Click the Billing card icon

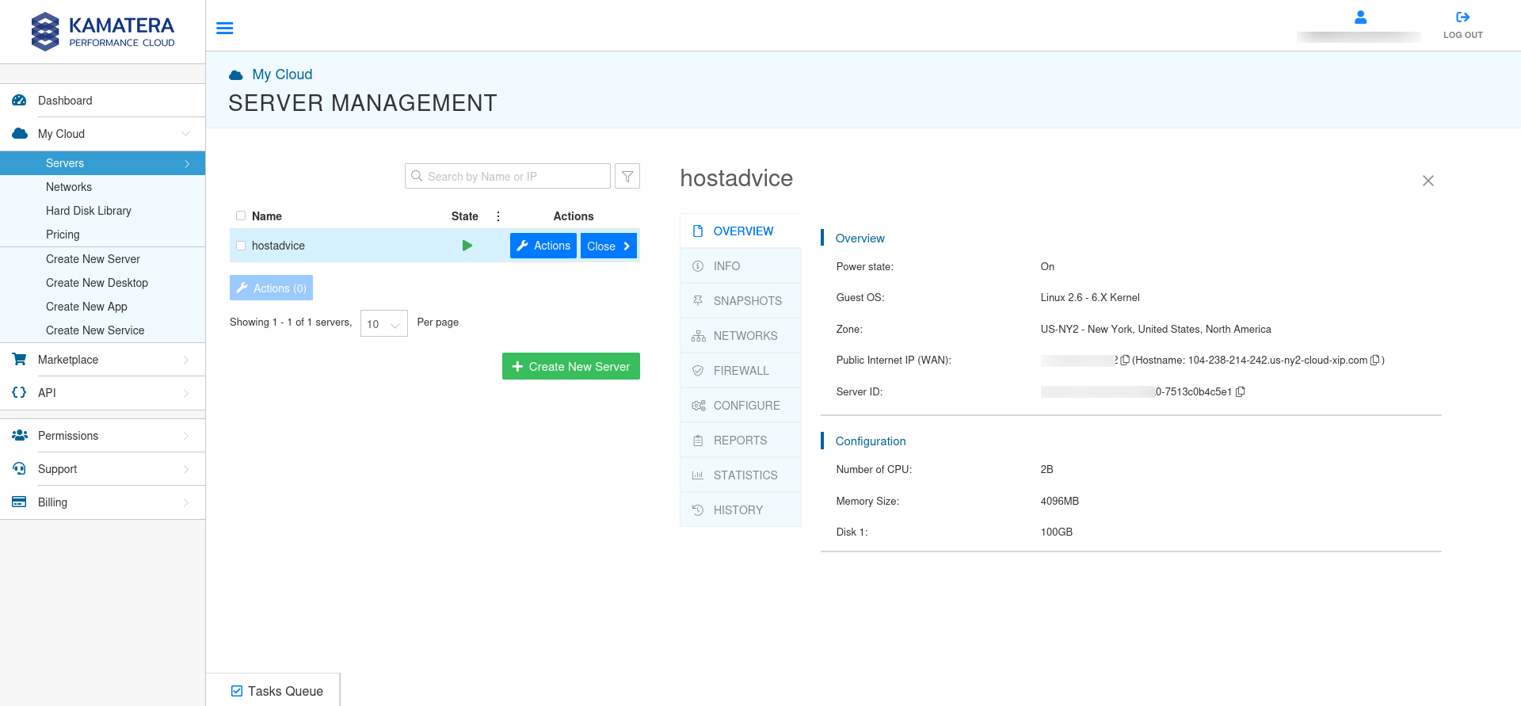(x=20, y=502)
